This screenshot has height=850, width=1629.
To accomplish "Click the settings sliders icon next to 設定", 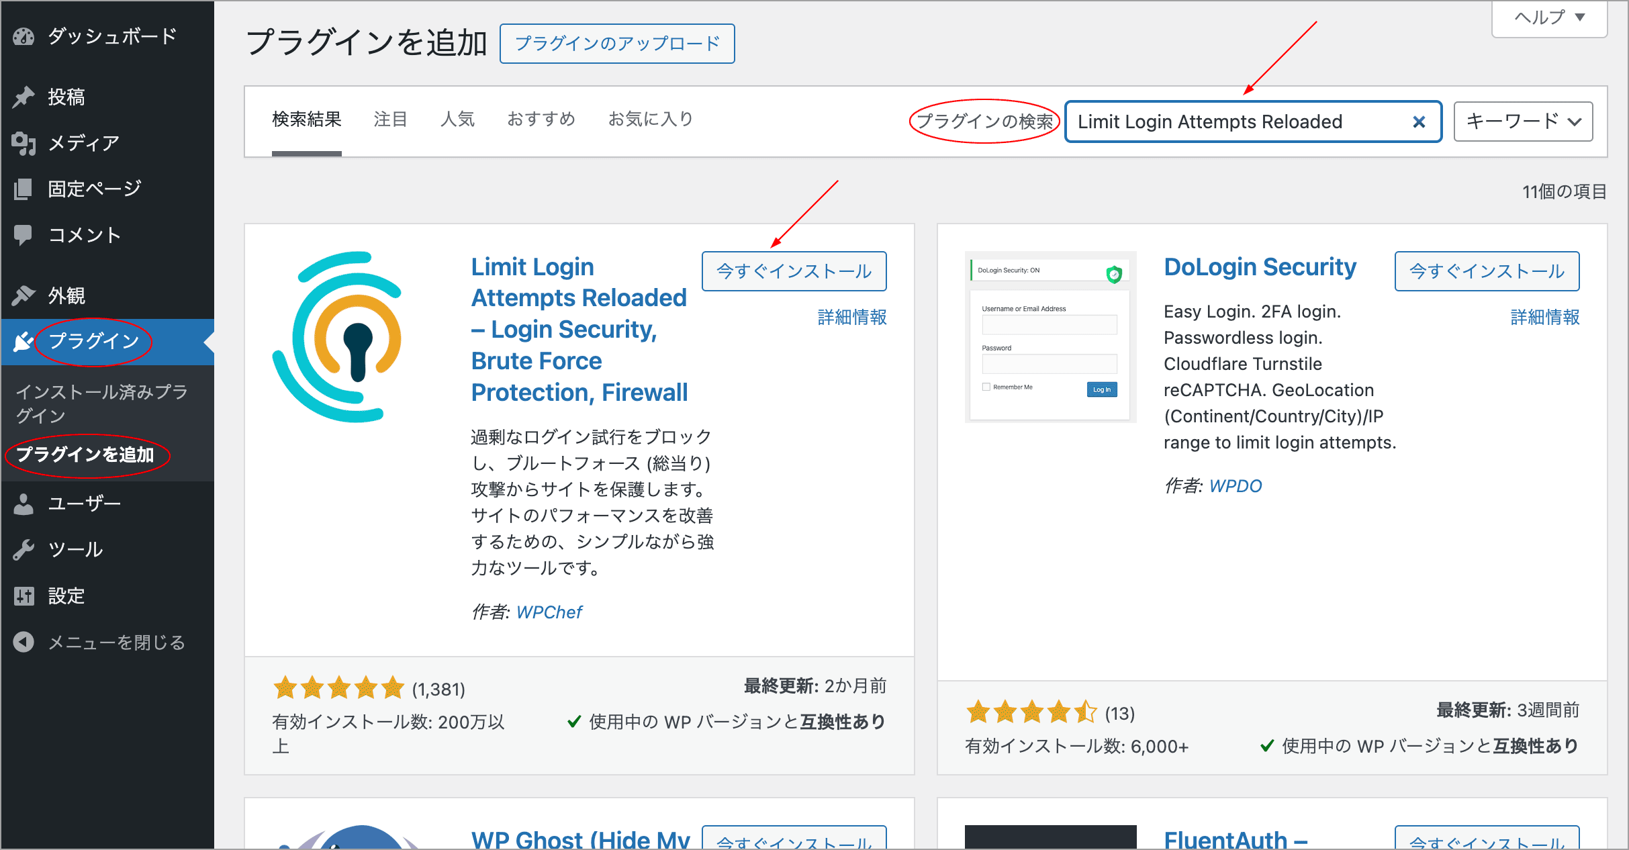I will tap(24, 596).
